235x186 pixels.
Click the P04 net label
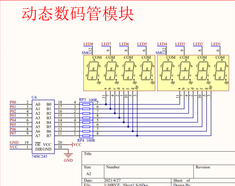(x=13, y=120)
